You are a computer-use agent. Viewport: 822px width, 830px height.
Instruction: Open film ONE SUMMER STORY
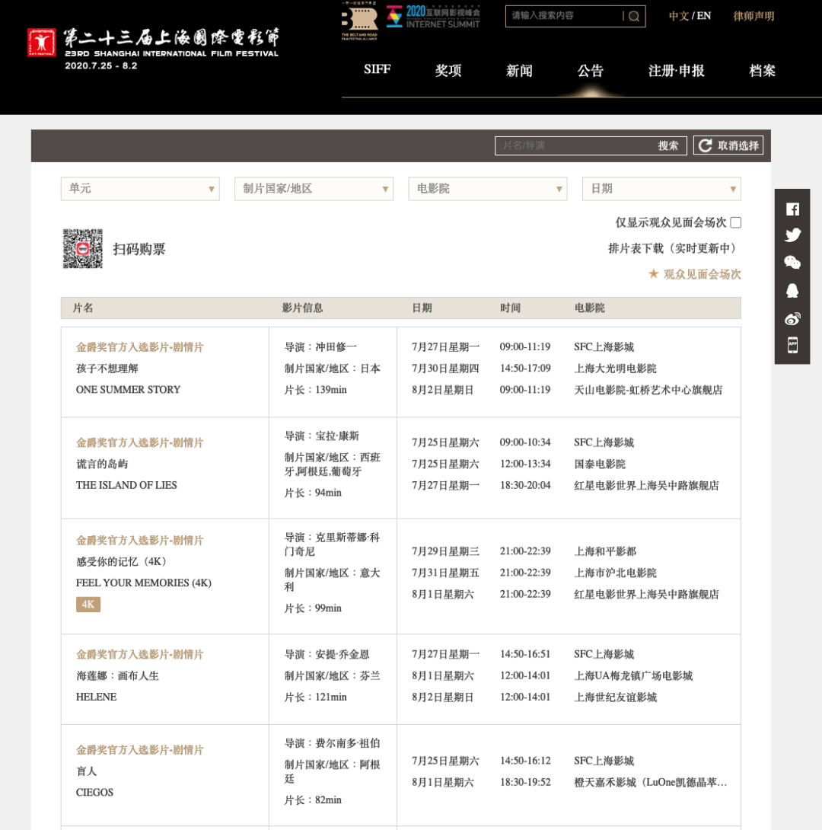(x=128, y=390)
